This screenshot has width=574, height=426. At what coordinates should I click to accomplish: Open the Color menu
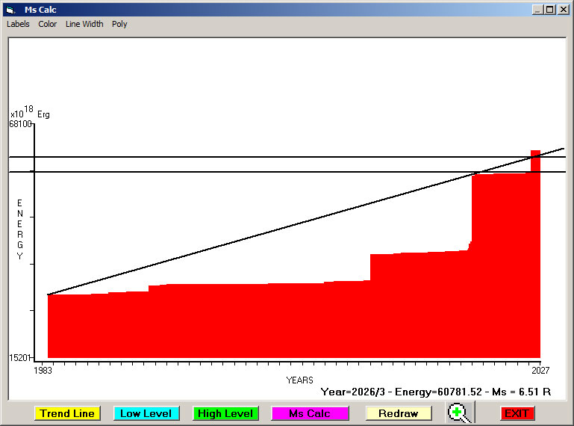48,24
